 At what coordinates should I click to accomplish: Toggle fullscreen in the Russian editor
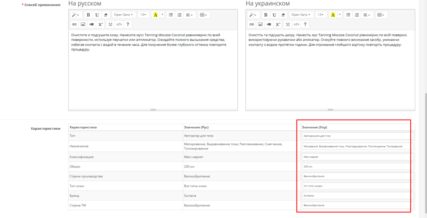[x=111, y=24]
